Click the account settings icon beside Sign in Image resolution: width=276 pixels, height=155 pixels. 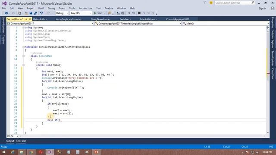click(x=273, y=9)
